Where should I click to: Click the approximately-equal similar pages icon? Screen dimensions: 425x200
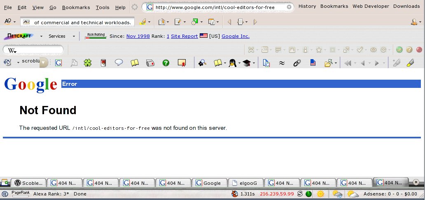[282, 63]
